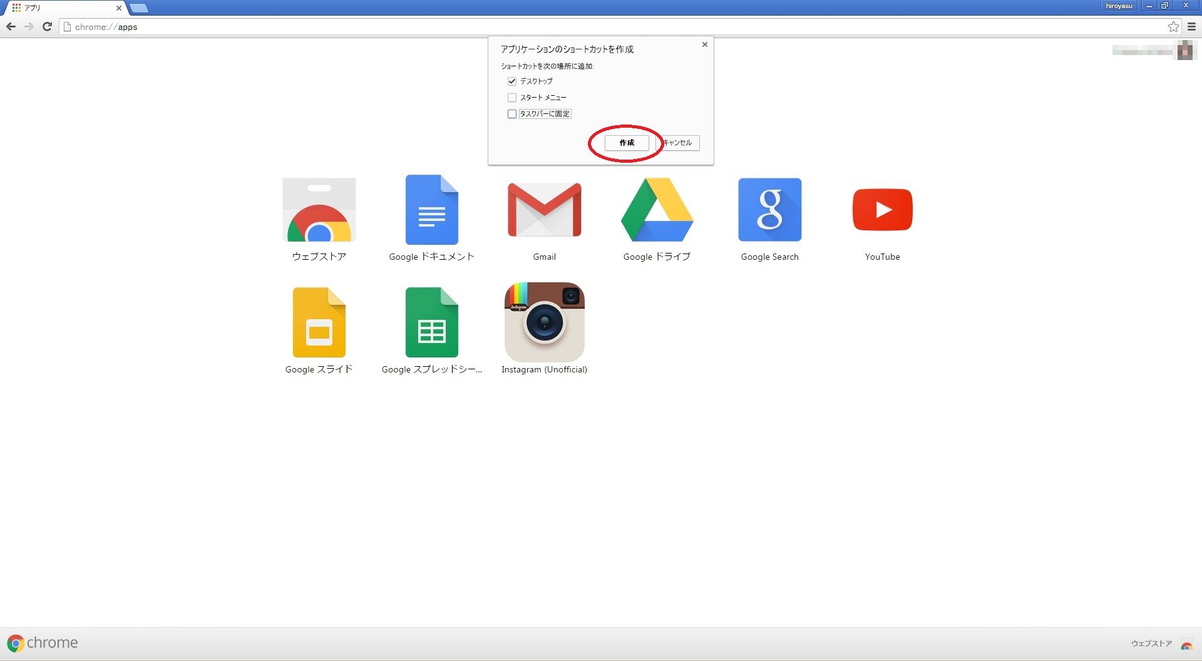The height and width of the screenshot is (661, 1202).
Task: Reload the page with the refresh icon
Action: coord(47,26)
